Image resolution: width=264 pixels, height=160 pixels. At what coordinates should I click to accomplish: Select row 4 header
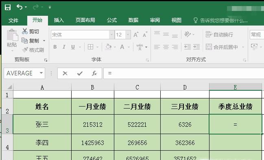point(7,142)
